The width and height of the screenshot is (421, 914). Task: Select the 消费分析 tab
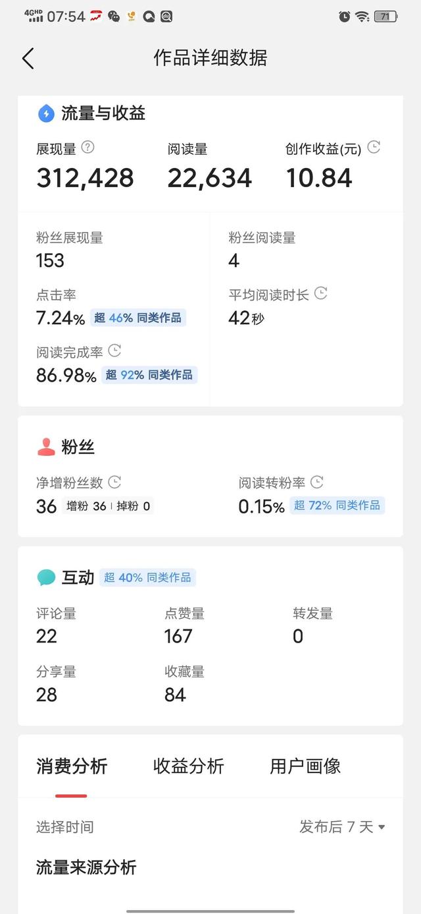point(72,766)
